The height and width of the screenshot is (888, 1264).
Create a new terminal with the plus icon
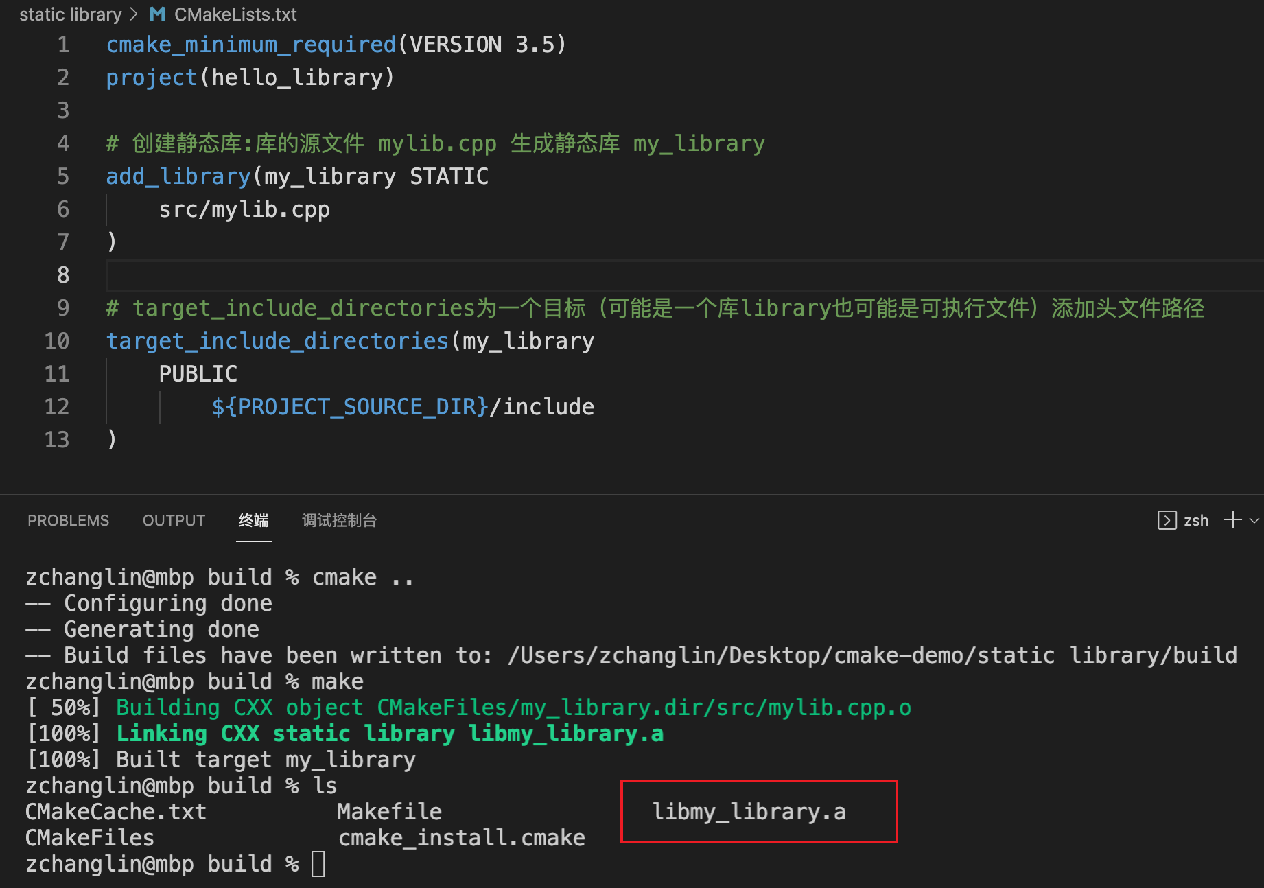[1232, 520]
